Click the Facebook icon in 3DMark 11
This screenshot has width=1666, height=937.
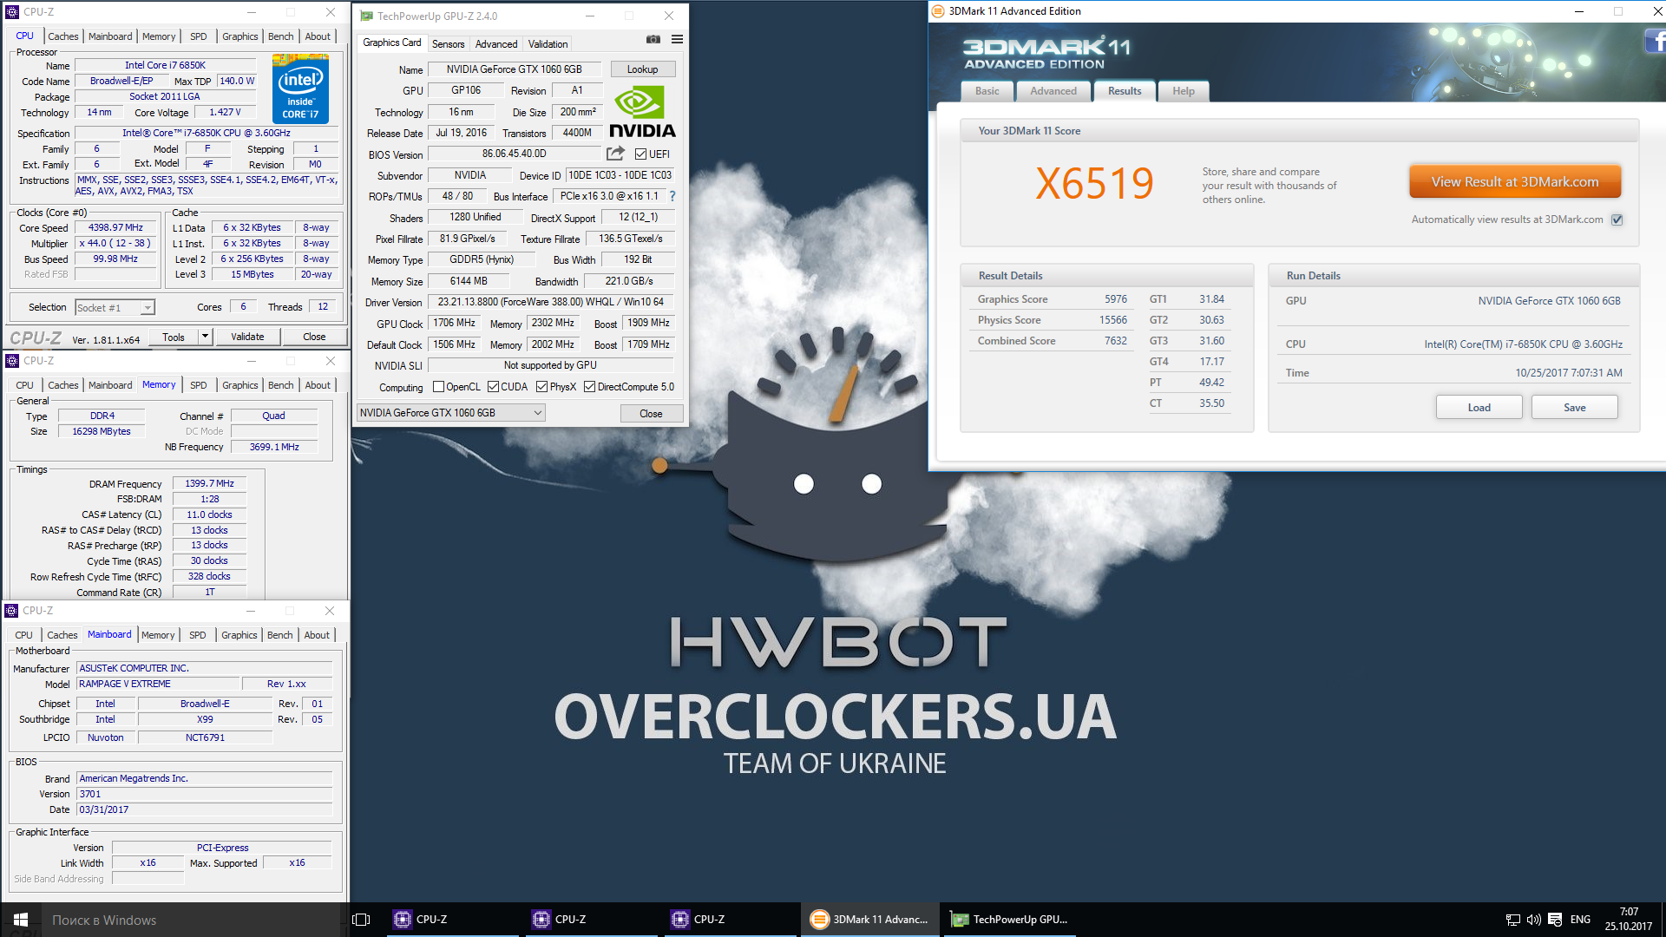1656,42
